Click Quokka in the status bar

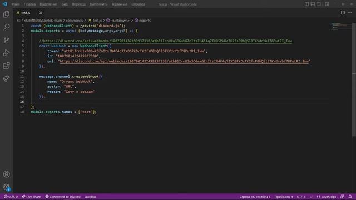pyautogui.click(x=90, y=197)
